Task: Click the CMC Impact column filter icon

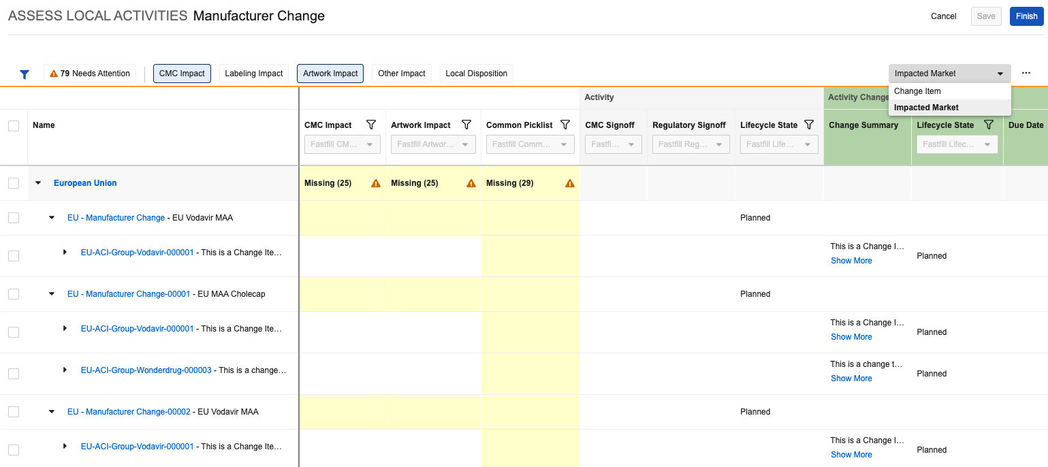Action: (x=371, y=125)
